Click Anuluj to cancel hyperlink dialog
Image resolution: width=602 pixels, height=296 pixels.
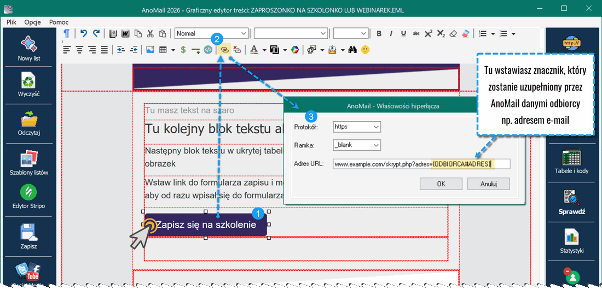pos(488,184)
